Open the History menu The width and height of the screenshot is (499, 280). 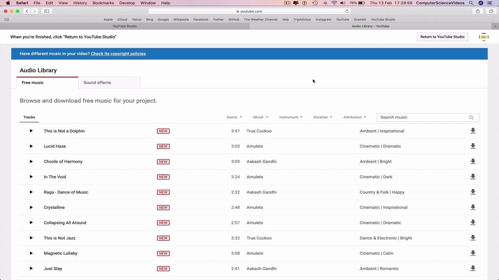(80, 3)
